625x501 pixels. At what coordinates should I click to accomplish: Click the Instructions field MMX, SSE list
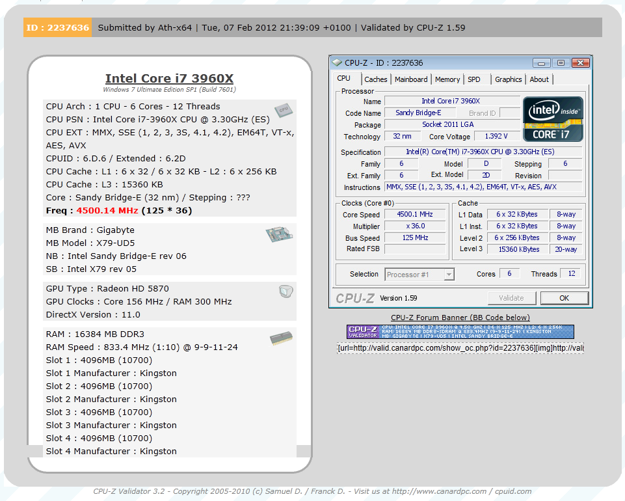coord(483,187)
